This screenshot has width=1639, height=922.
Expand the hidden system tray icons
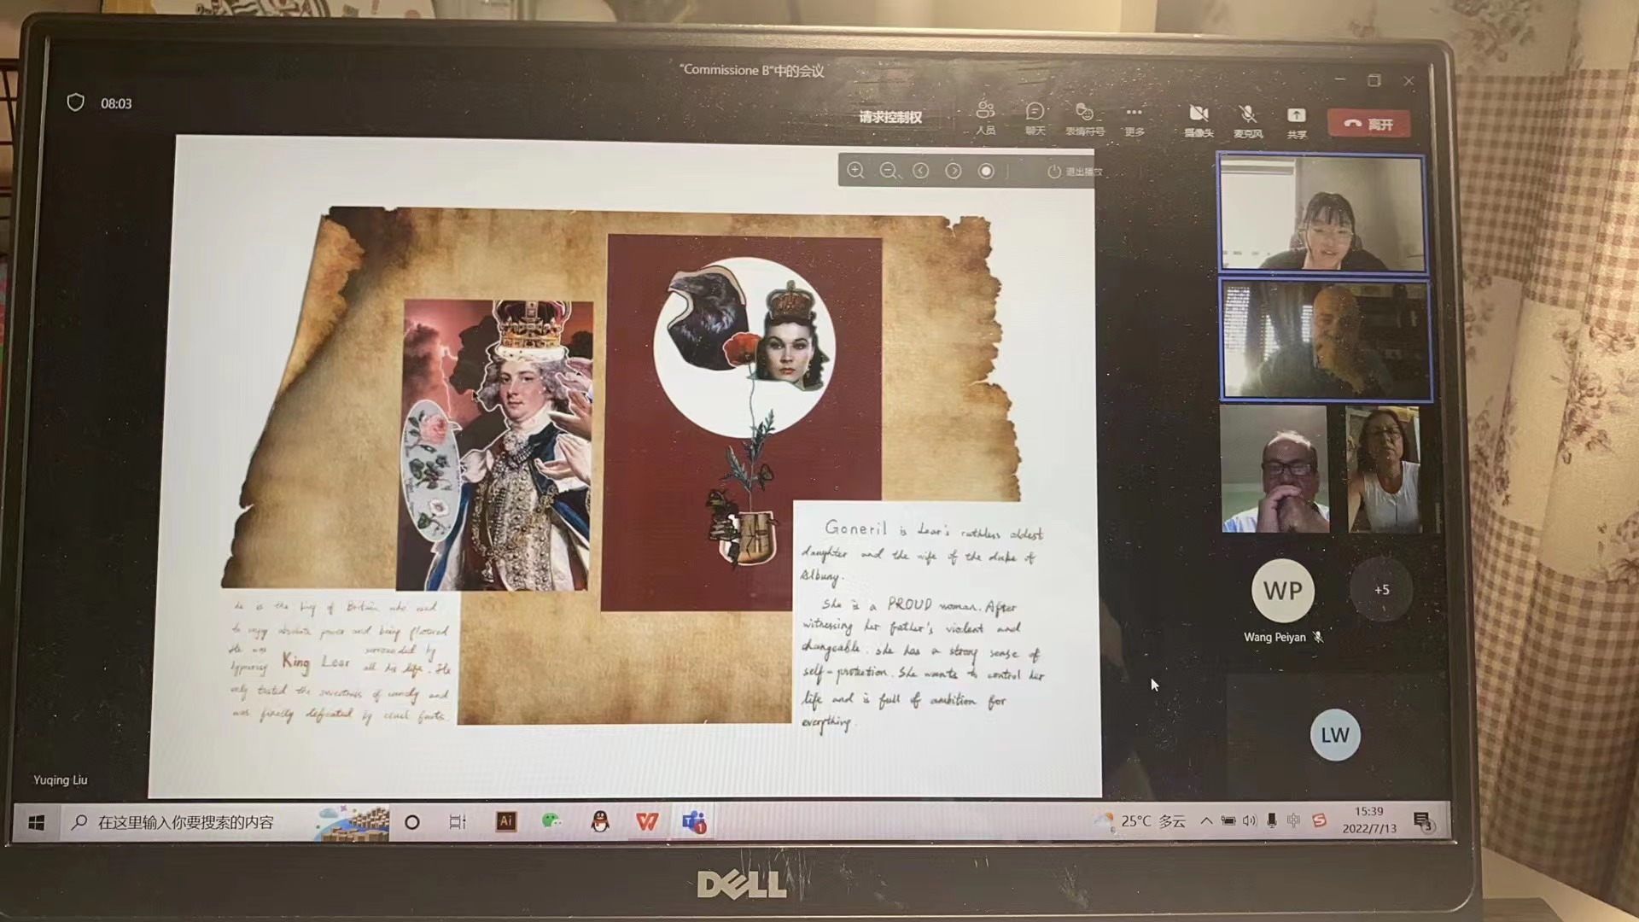click(1205, 821)
